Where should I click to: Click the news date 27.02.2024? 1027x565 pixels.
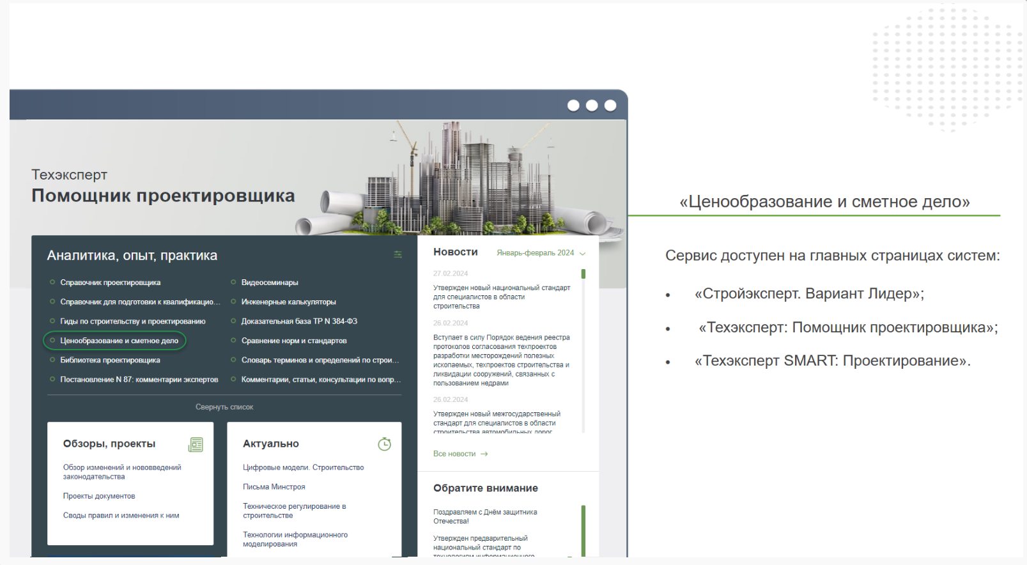(451, 274)
